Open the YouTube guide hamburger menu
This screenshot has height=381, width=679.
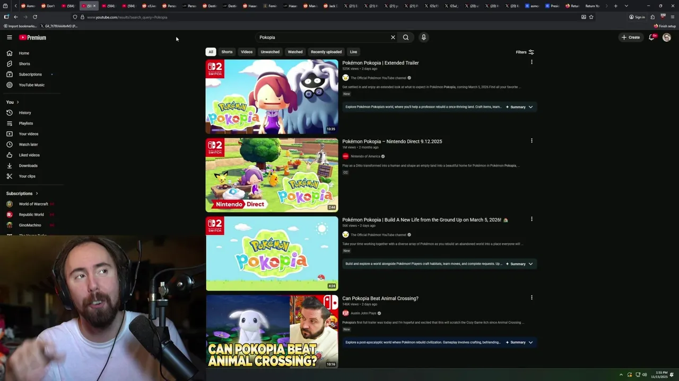pyautogui.click(x=9, y=37)
